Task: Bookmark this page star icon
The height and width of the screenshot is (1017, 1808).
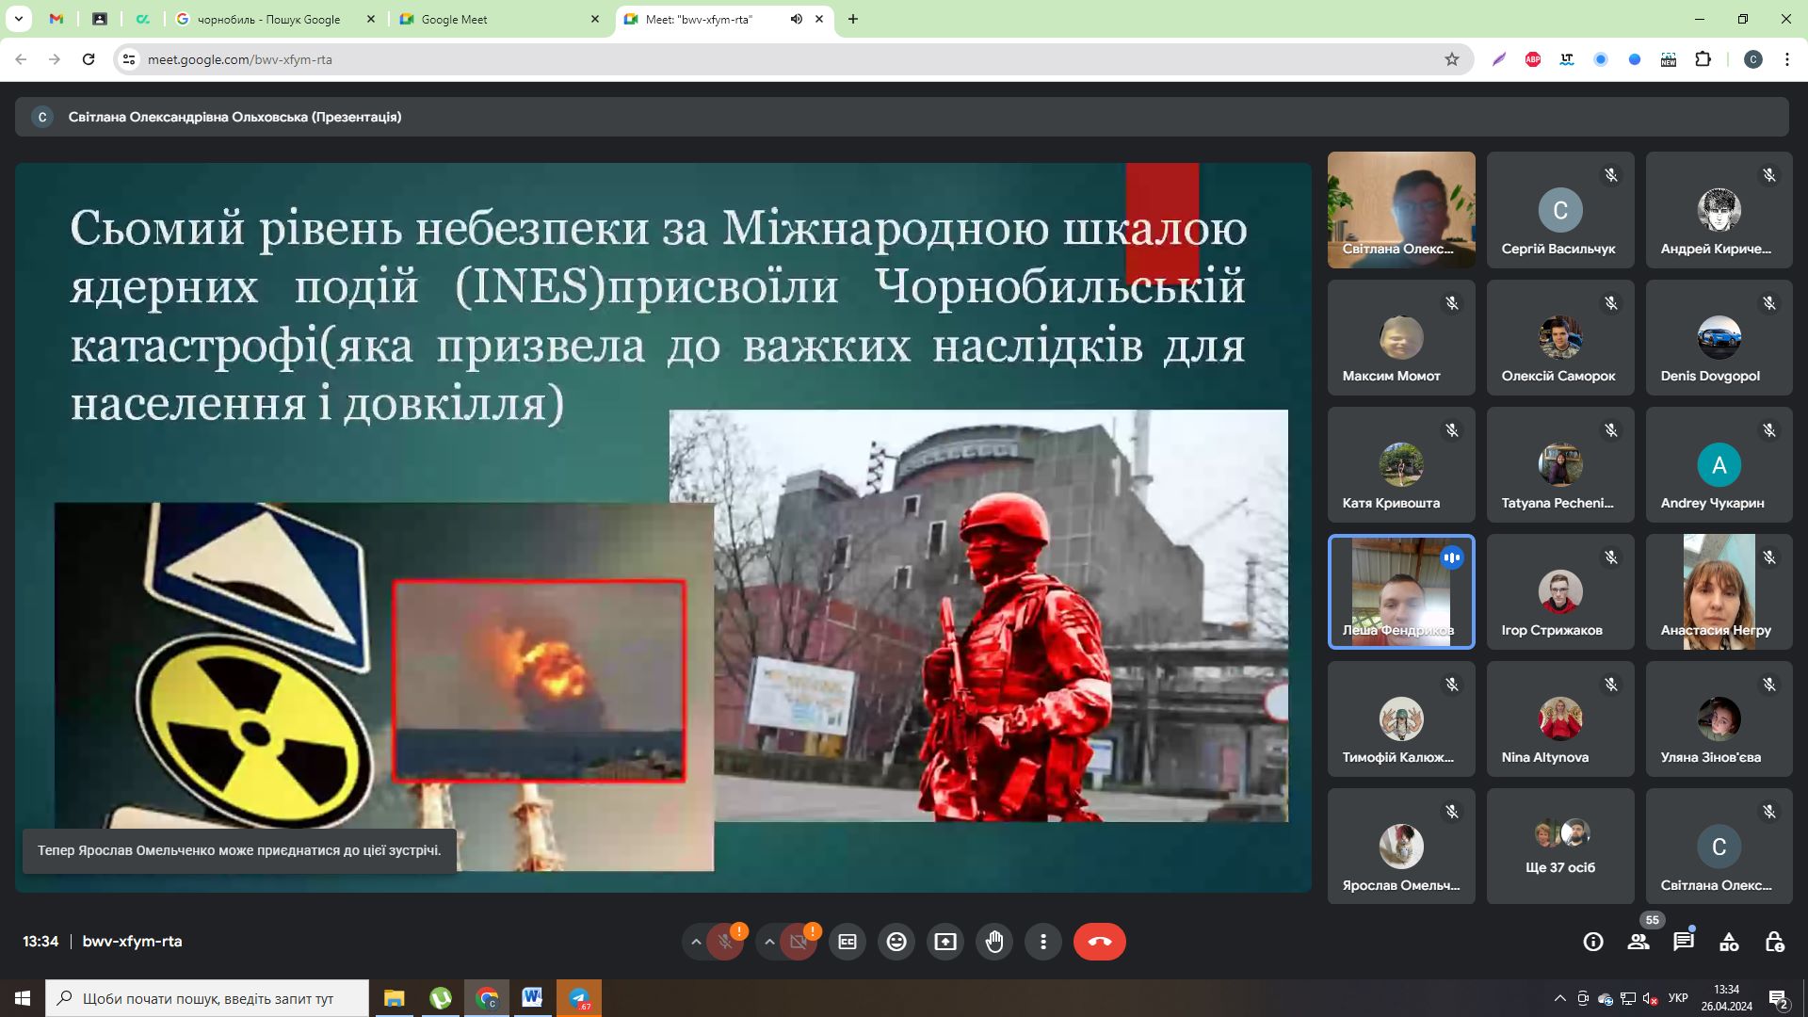Action: coord(1452,59)
